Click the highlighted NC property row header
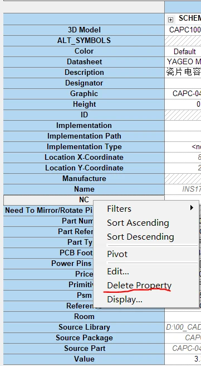201x366 pixels. (84, 200)
